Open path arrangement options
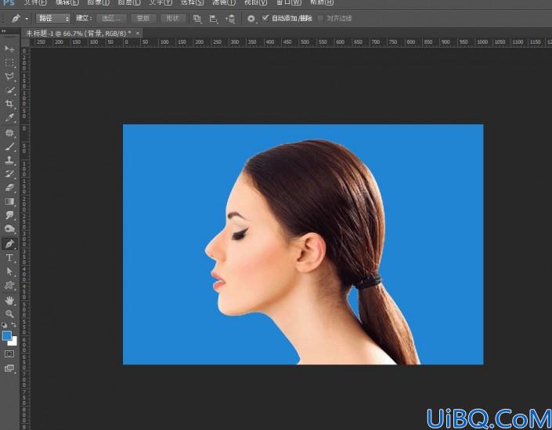This screenshot has width=552, height=430. pyautogui.click(x=230, y=19)
